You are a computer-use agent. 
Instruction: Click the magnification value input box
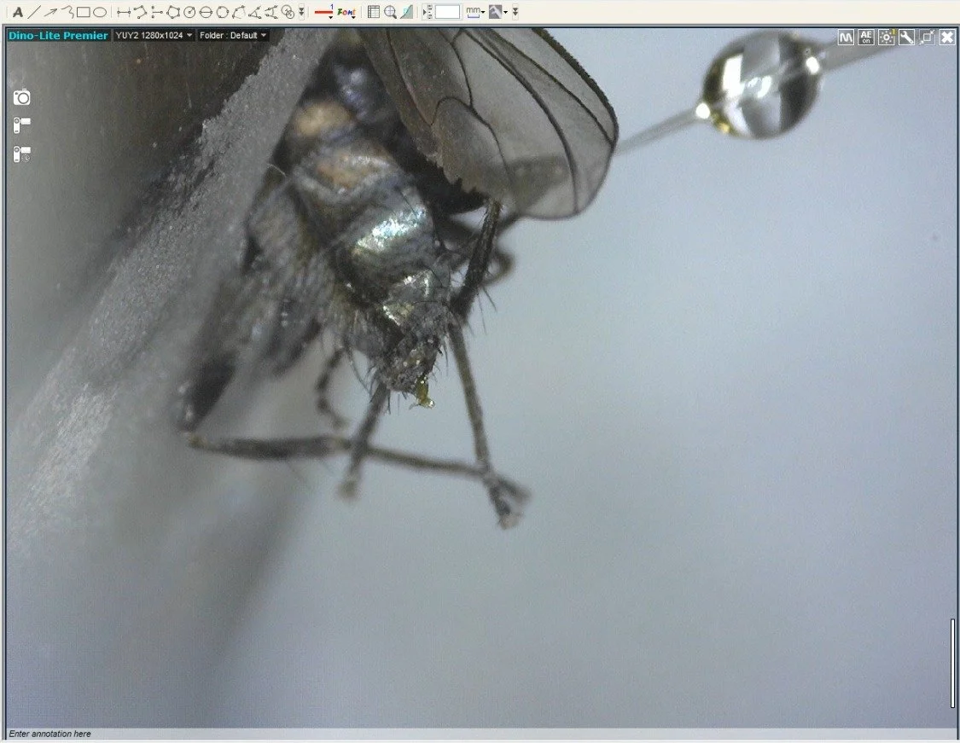coord(447,12)
